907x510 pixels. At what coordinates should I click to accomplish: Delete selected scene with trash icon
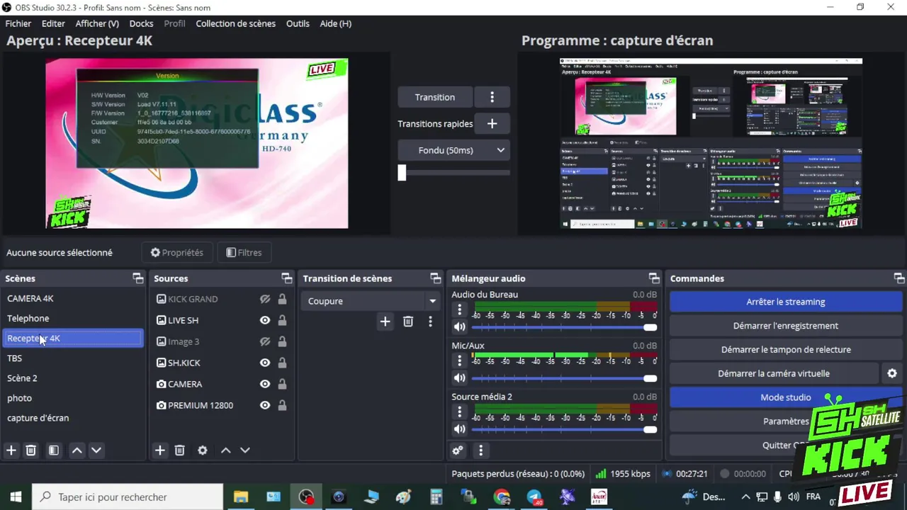point(31,450)
